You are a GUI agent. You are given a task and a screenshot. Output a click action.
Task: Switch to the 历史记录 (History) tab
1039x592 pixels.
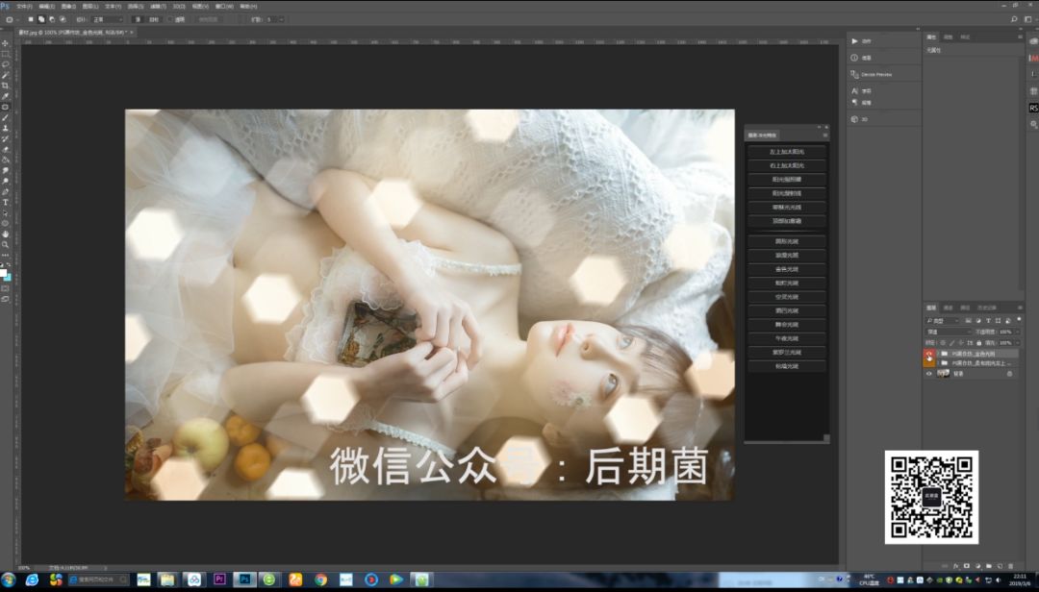[x=987, y=308]
